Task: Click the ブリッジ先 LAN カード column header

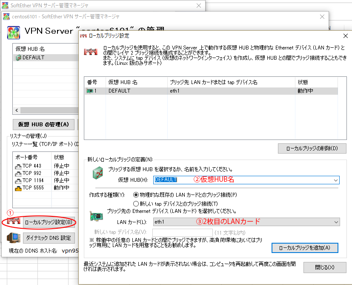Action: tap(213, 82)
